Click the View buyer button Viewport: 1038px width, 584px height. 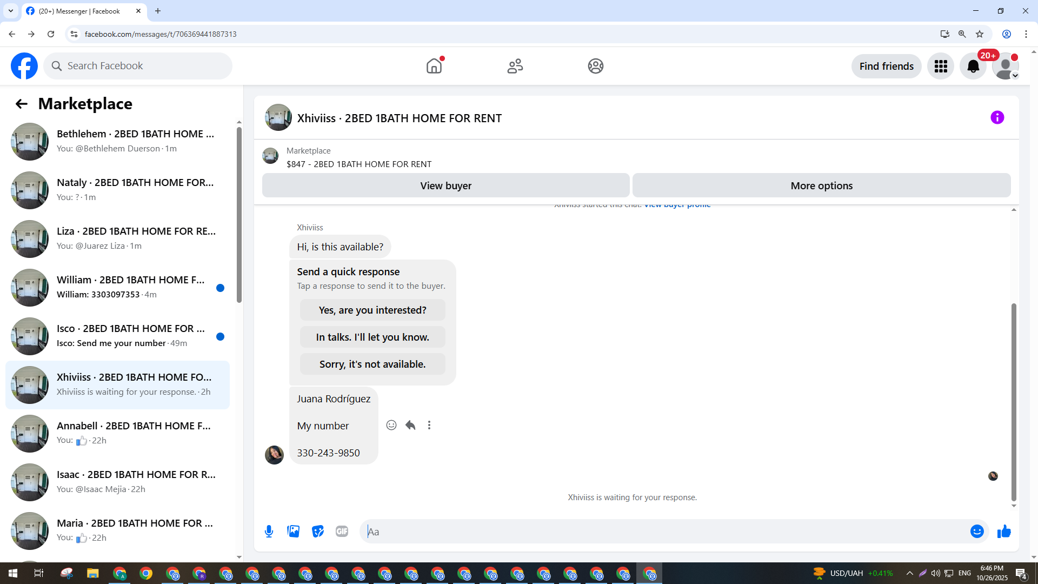pos(445,185)
